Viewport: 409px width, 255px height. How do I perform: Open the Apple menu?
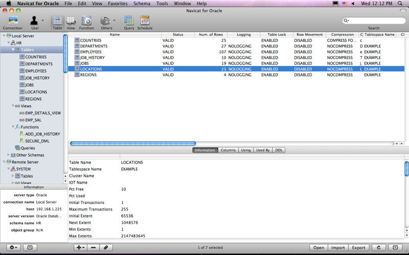tap(9, 4)
